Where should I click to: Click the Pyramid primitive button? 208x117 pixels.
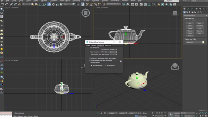pyautogui.click(x=200, y=31)
